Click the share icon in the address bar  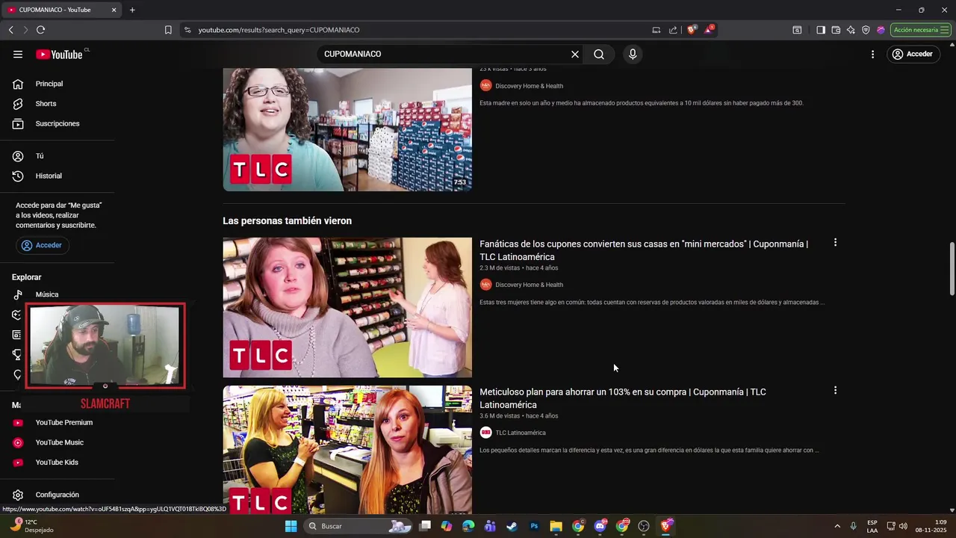point(673,30)
